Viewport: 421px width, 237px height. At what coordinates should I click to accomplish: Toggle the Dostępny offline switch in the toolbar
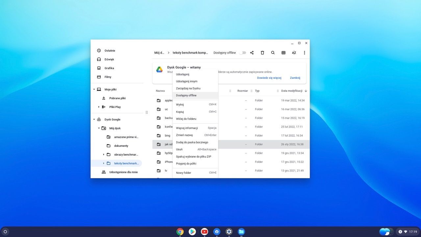pos(242,53)
